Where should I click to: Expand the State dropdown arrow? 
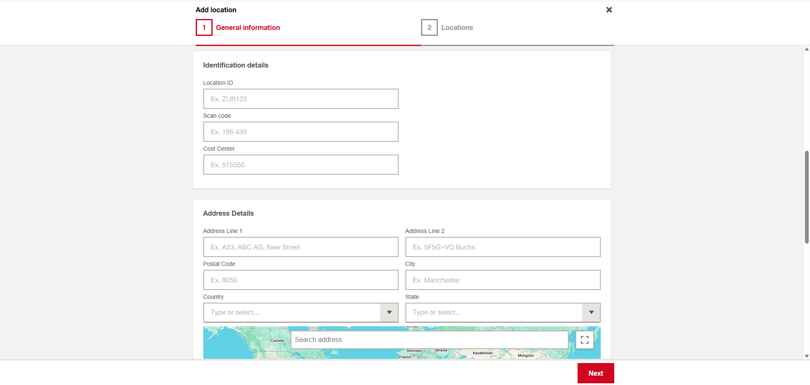pos(591,313)
